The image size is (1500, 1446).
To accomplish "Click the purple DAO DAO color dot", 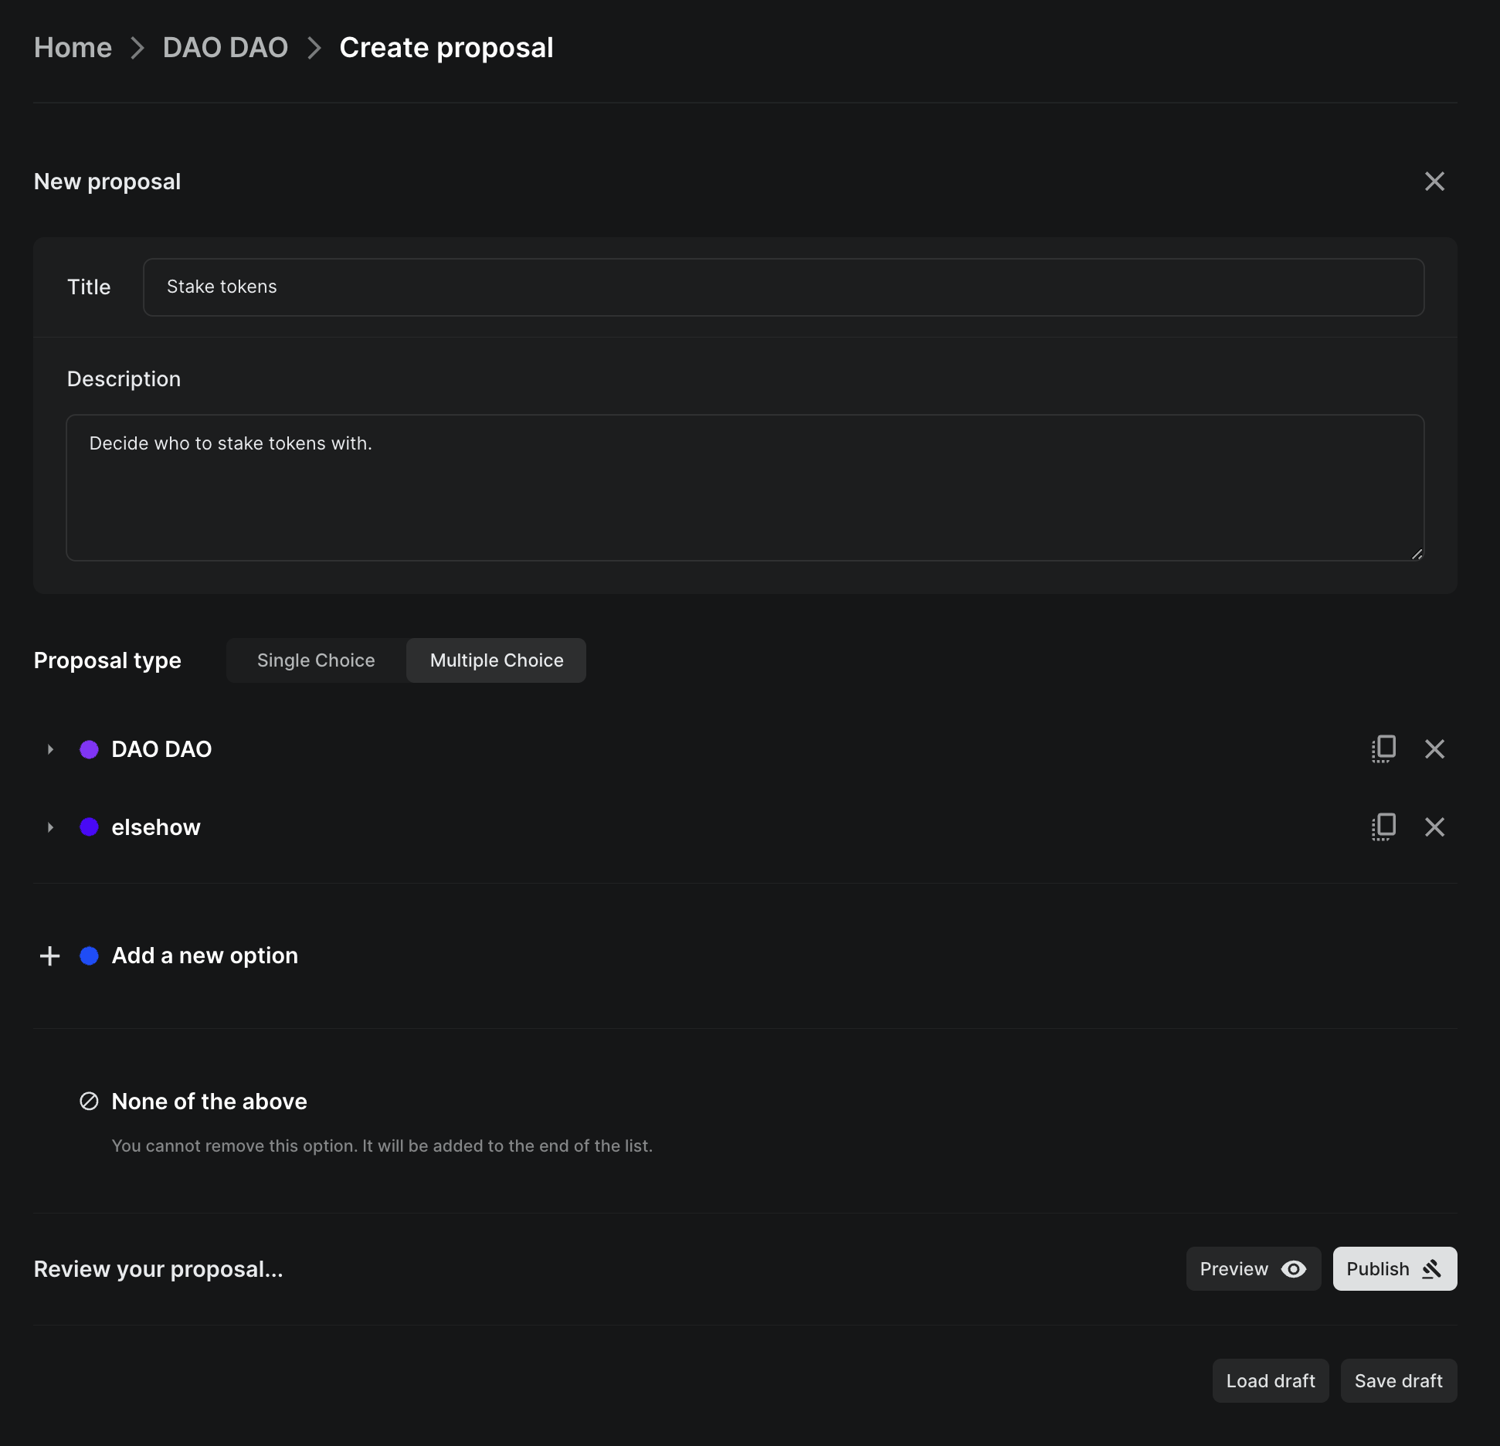I will 90,749.
